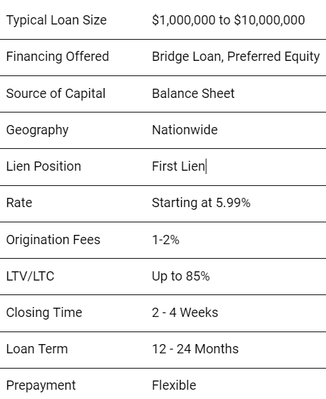Select the Up to 85% value
326x399 pixels.
pyautogui.click(x=181, y=276)
